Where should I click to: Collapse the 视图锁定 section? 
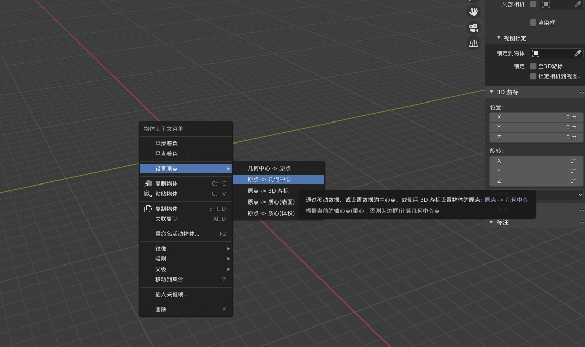coord(499,38)
